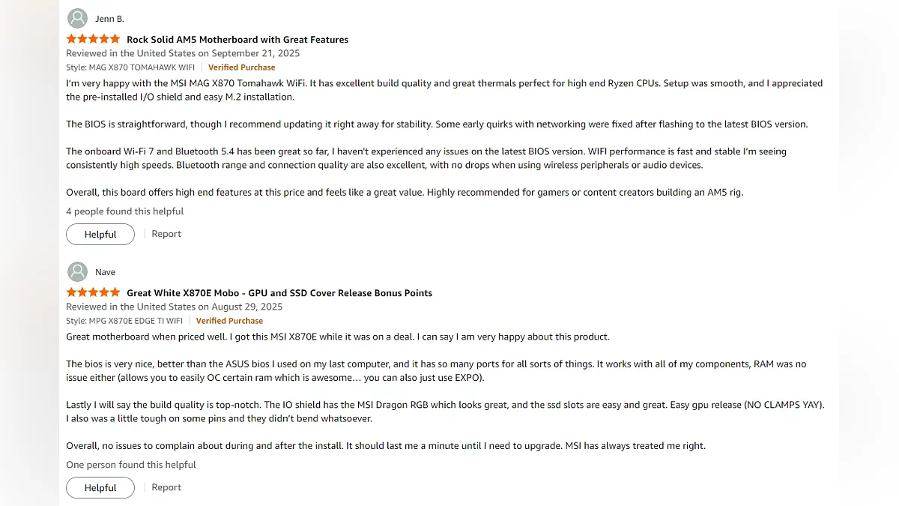Click the five-star rating on Jenn B.'s review
899x506 pixels.
point(93,39)
